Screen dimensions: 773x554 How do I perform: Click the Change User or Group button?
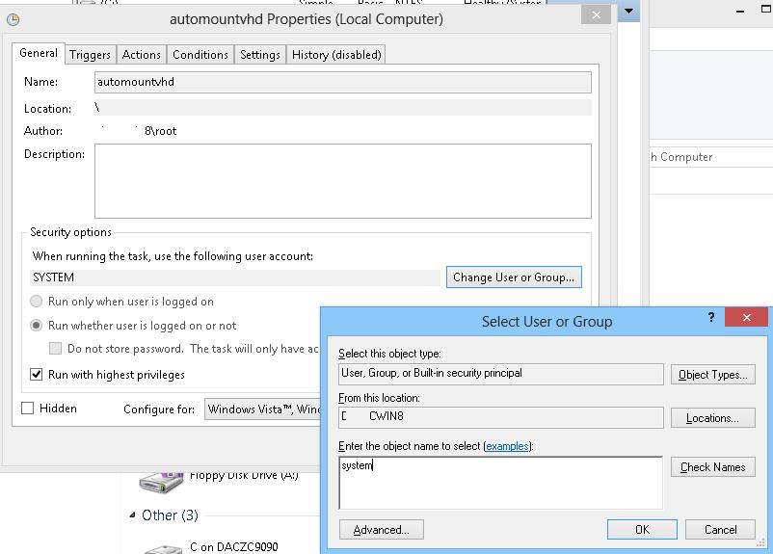click(514, 277)
